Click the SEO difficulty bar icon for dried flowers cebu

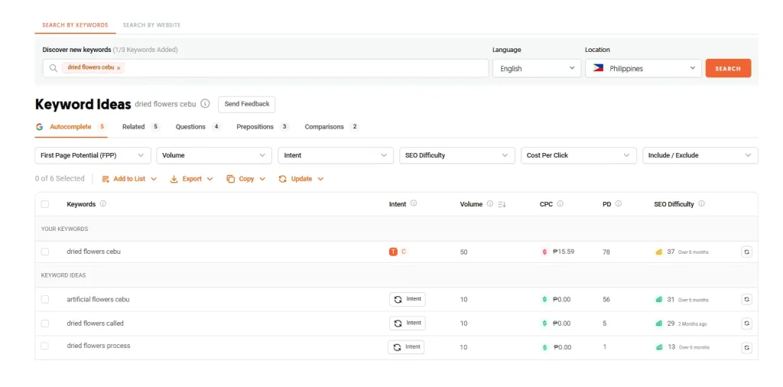pos(658,252)
